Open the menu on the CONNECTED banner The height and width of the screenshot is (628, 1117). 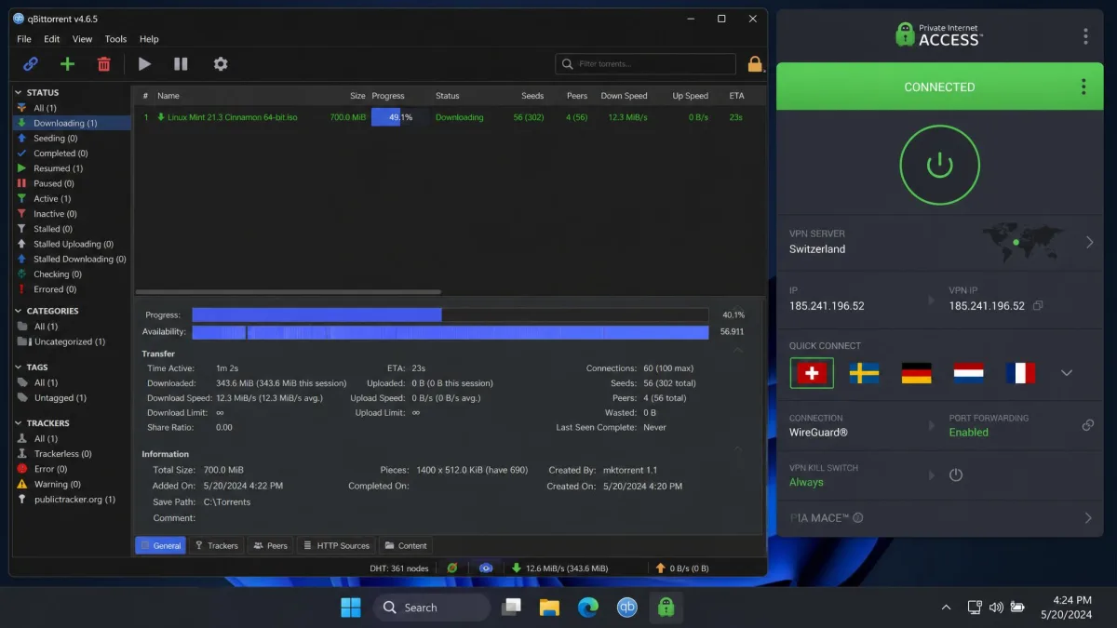point(1083,87)
